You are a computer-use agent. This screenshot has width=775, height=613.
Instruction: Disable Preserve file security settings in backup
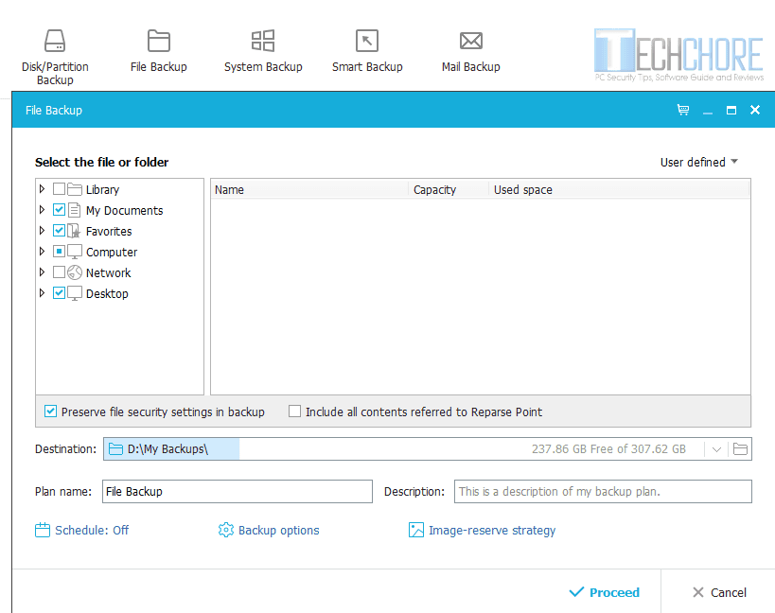[50, 412]
